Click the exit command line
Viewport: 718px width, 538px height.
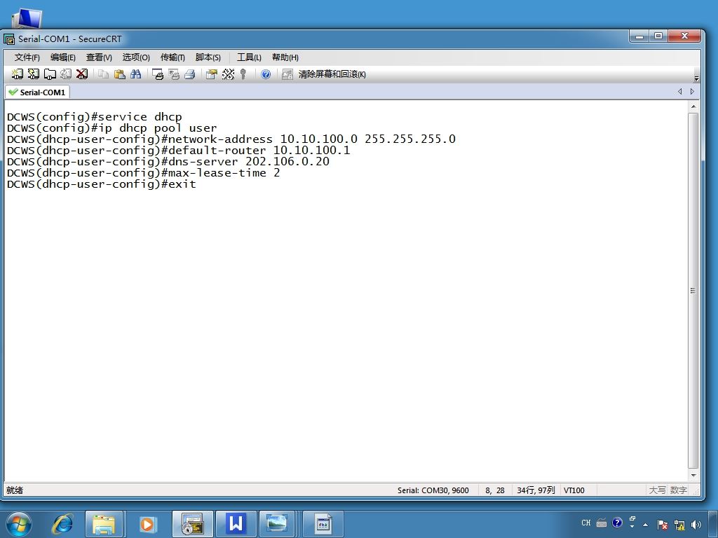(101, 184)
